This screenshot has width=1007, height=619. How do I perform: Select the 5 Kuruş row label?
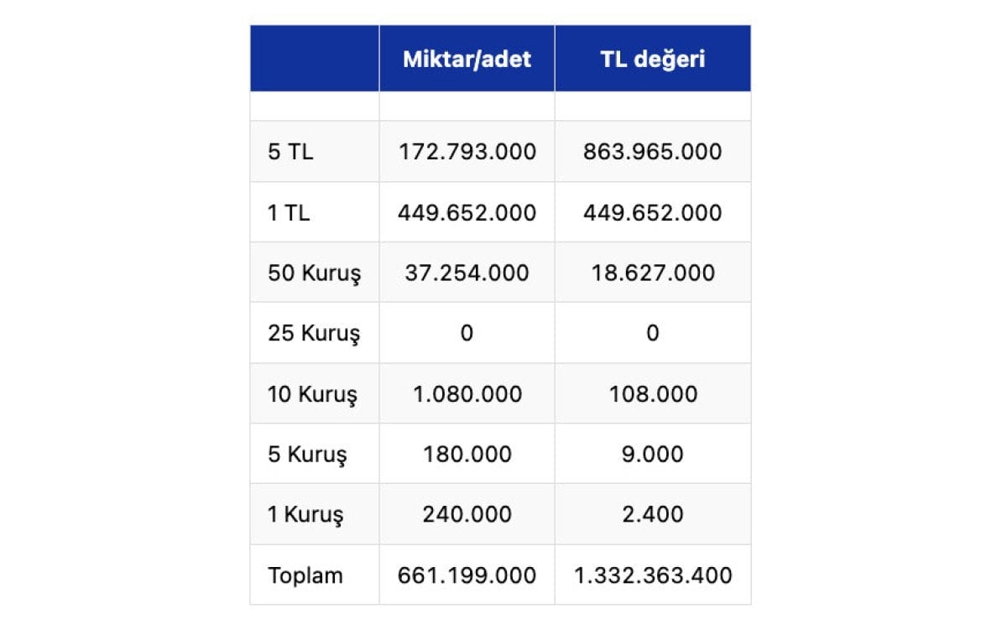(307, 455)
